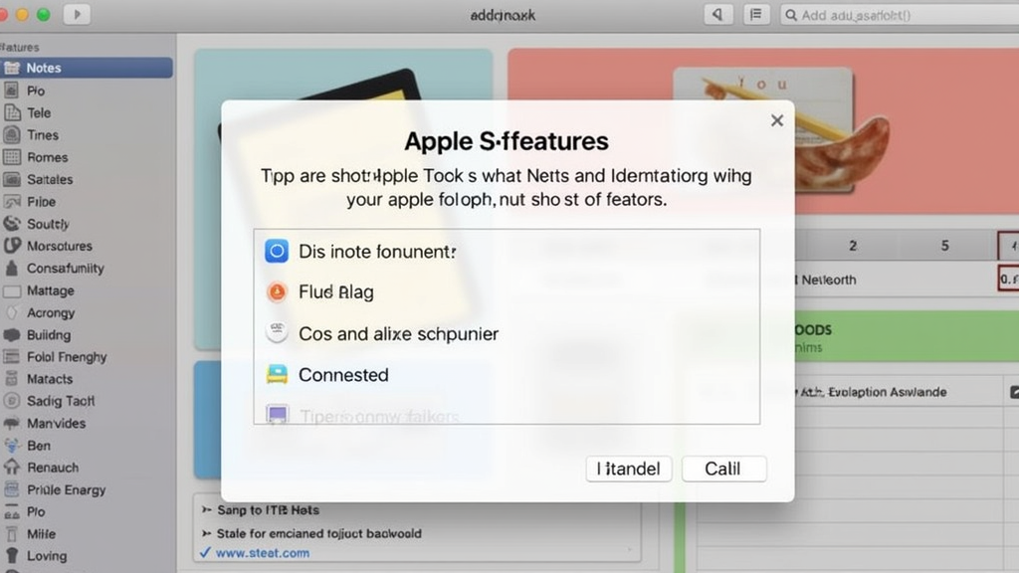Tick the checkbox at the Evalaption Aswlande row
This screenshot has height=573, width=1019.
[x=1014, y=392]
